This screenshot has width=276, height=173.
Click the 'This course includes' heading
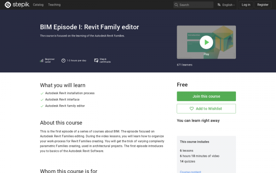coord(195,142)
